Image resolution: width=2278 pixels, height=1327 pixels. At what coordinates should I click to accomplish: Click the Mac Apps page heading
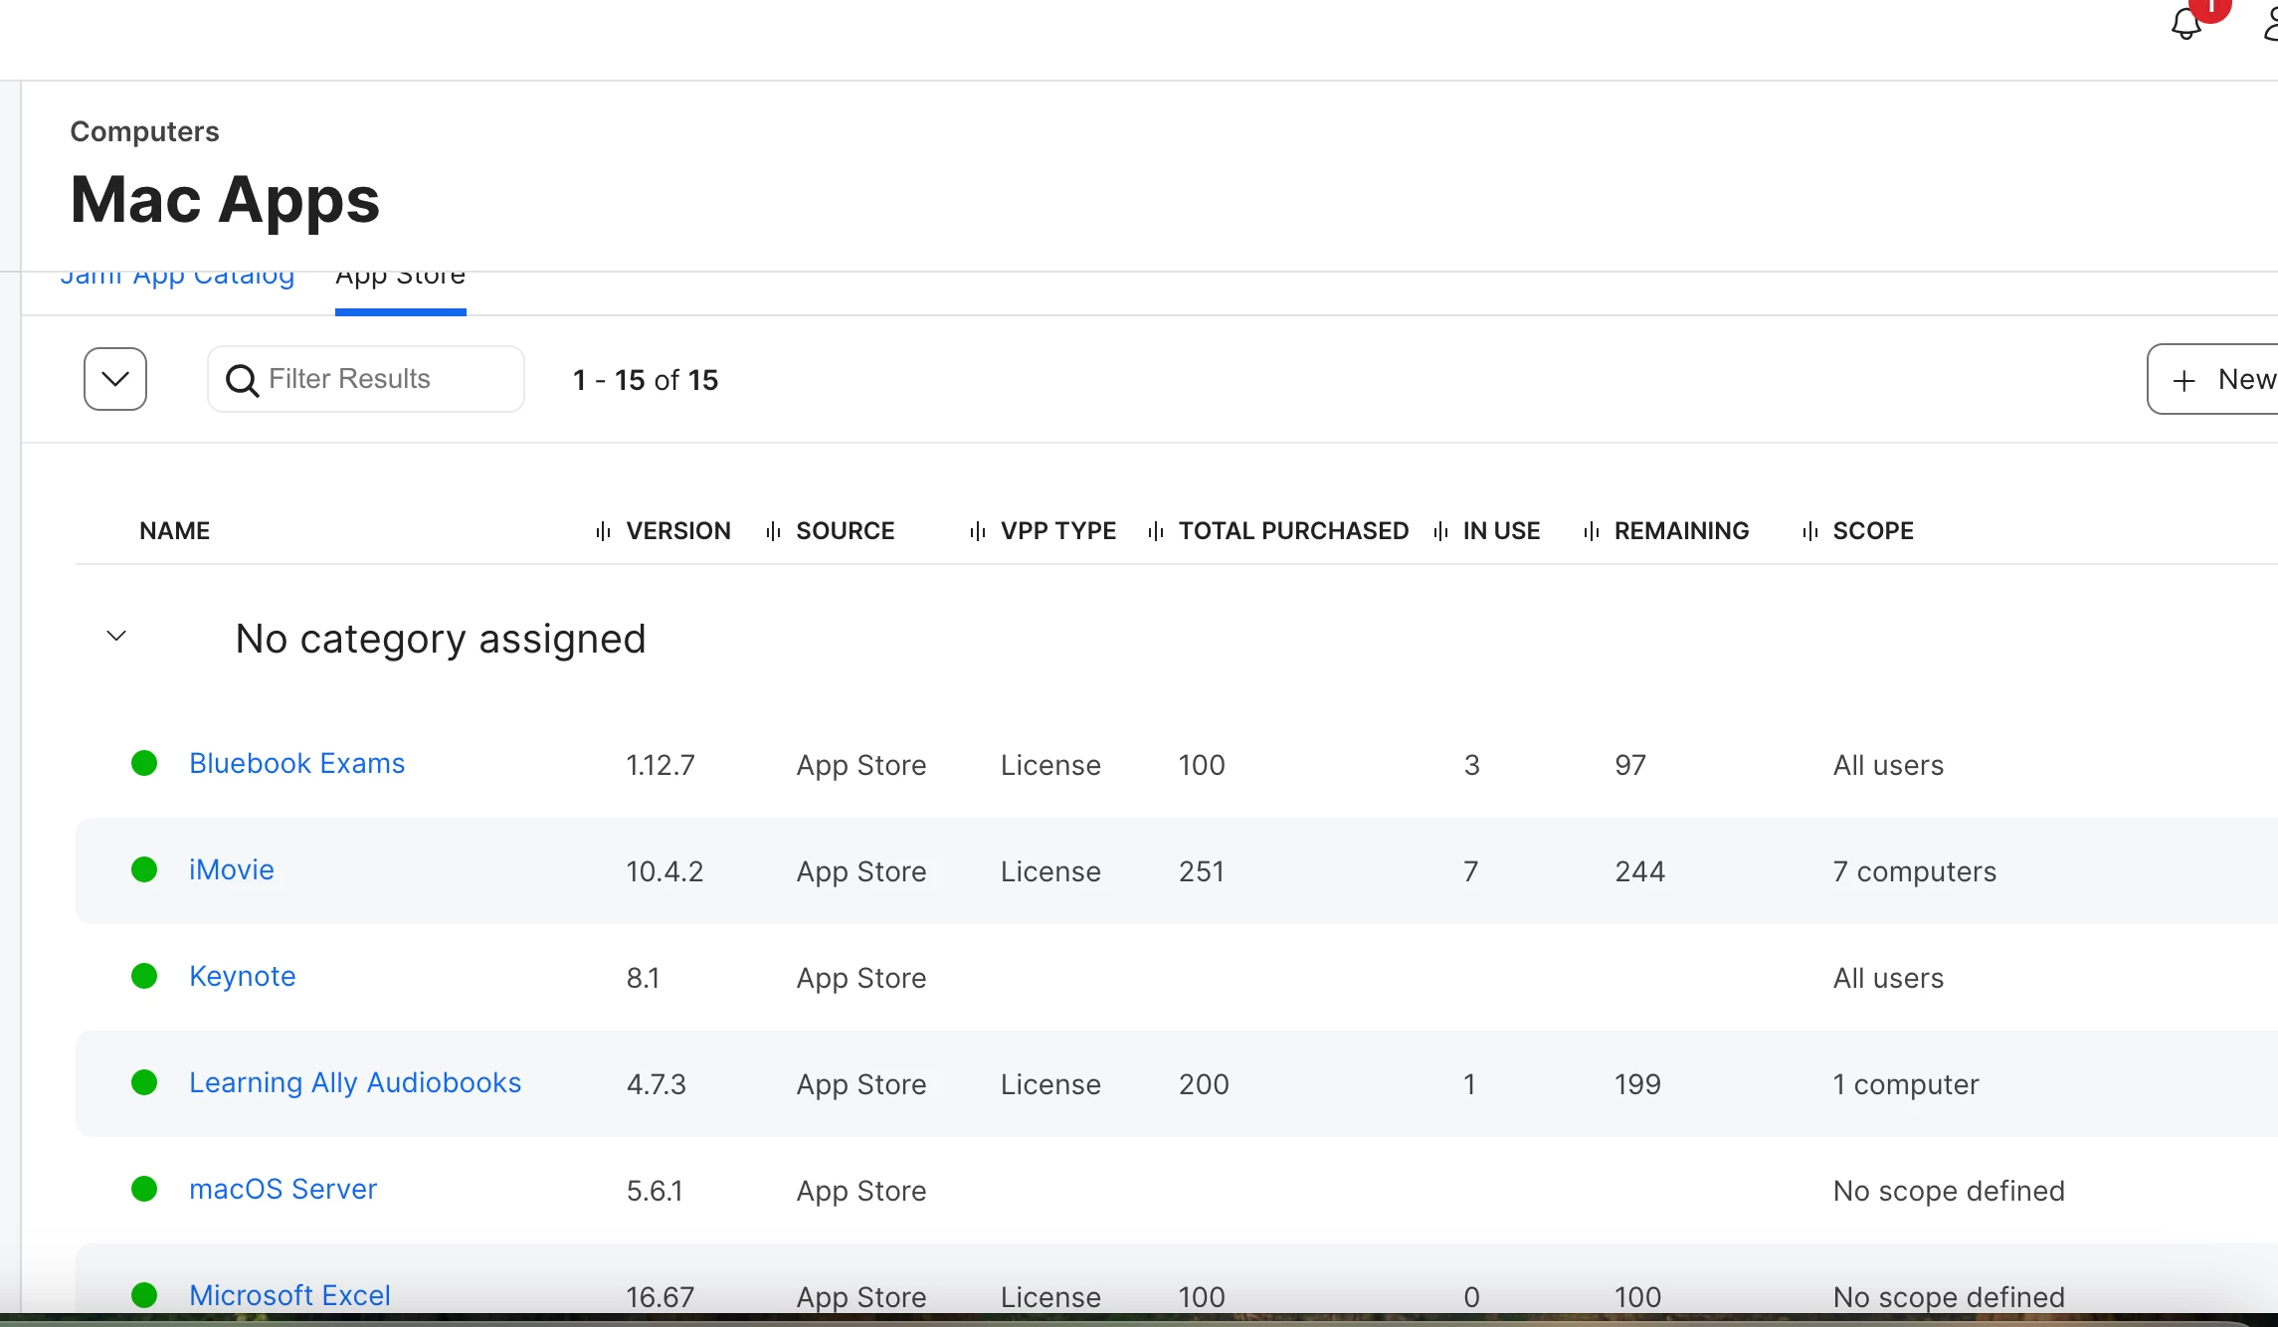[225, 199]
